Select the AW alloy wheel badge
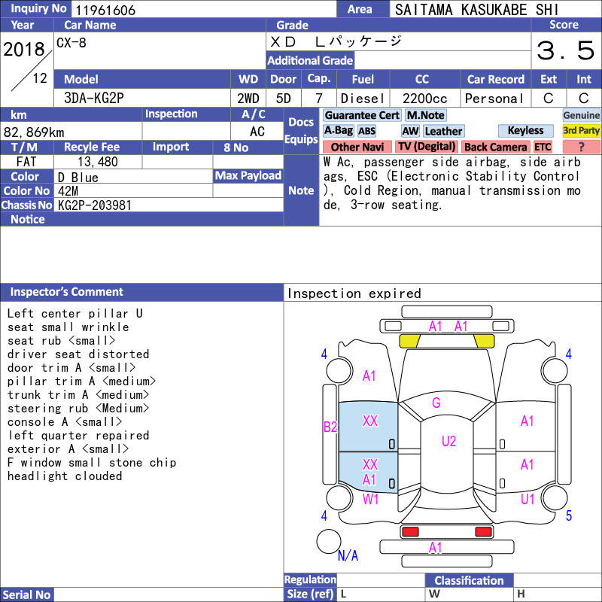 click(410, 131)
